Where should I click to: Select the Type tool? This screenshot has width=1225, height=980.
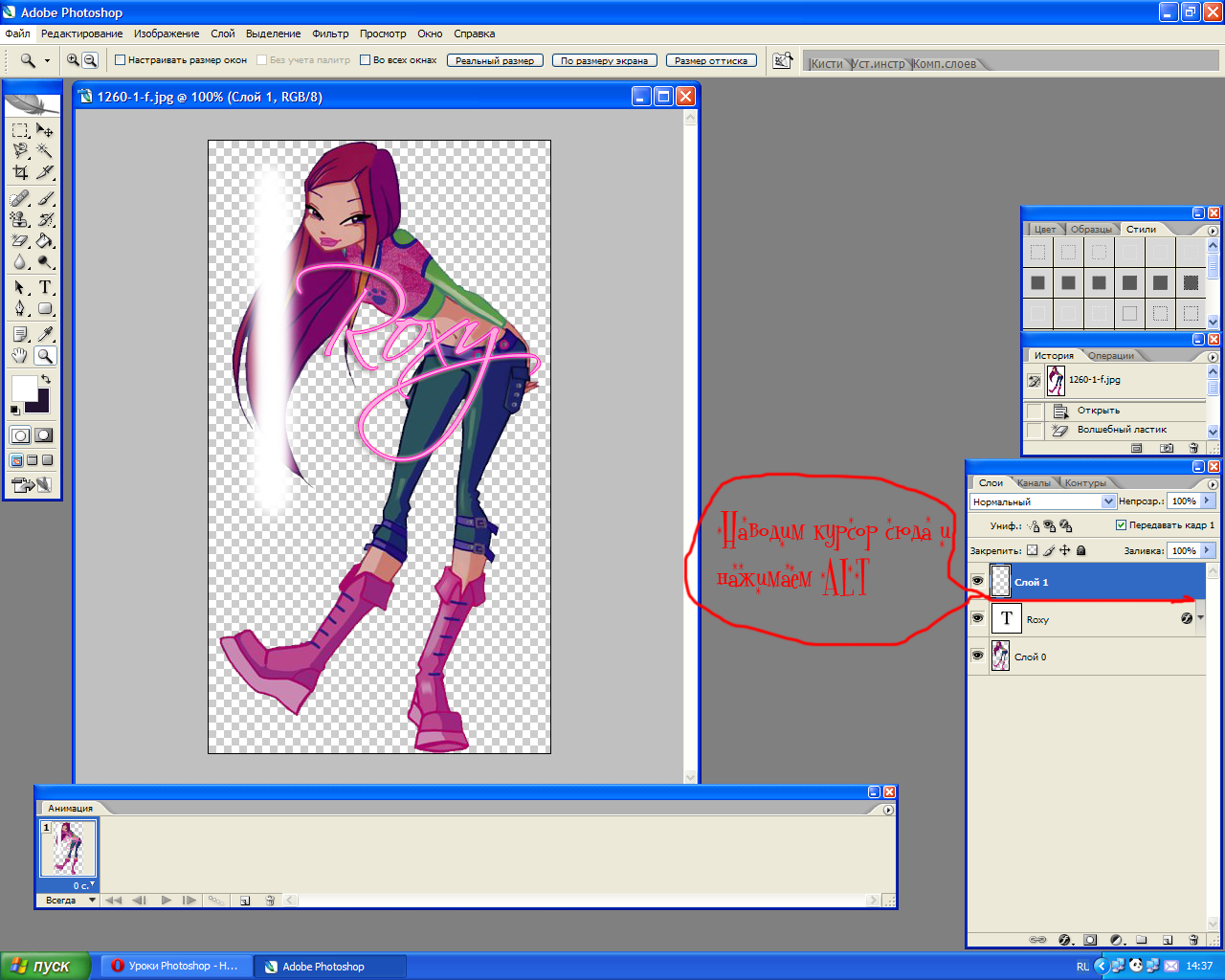point(45,287)
